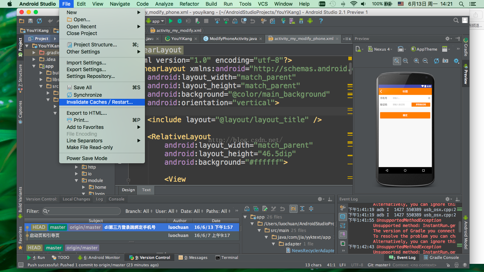The image size is (484, 272).
Task: Click the gray Stop button in toolbar
Action: [x=206, y=21]
